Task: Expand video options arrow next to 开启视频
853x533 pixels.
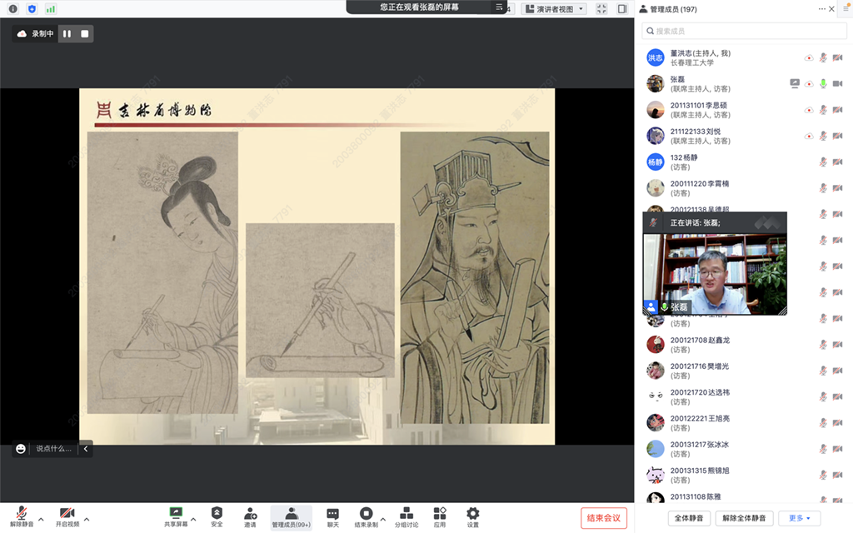Action: (87, 520)
